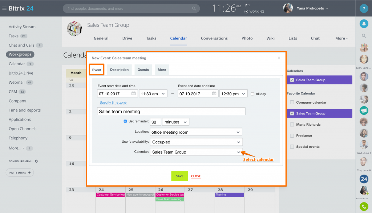The width and height of the screenshot is (372, 213).
Task: Click the search magnifier icon in top bar
Action: tap(194, 9)
